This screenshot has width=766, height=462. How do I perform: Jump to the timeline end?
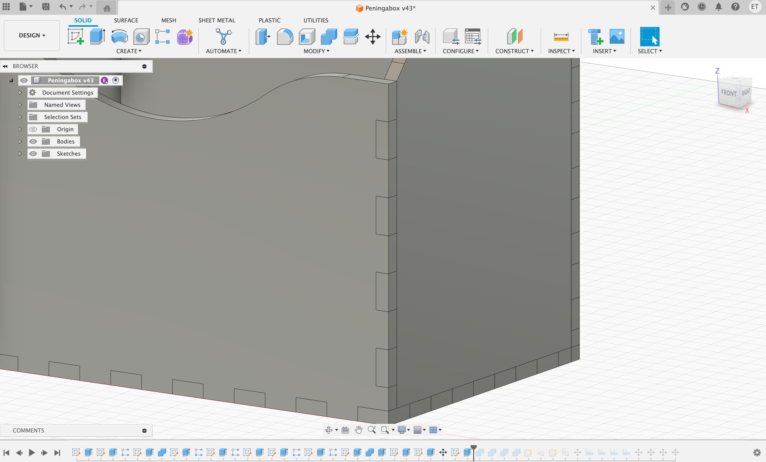tap(57, 453)
